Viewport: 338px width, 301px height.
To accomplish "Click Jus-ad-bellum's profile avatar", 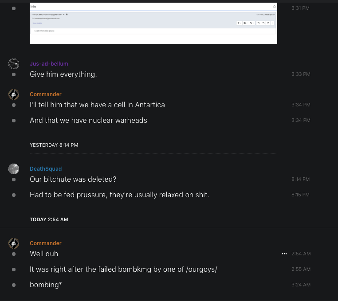I will click(14, 64).
